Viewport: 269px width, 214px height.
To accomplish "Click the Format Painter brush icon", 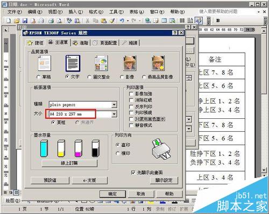I will [112, 20].
